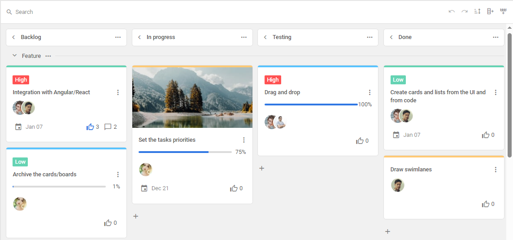Click calendar icon on Create cards and lists card
The width and height of the screenshot is (513, 240).
tap(396, 135)
